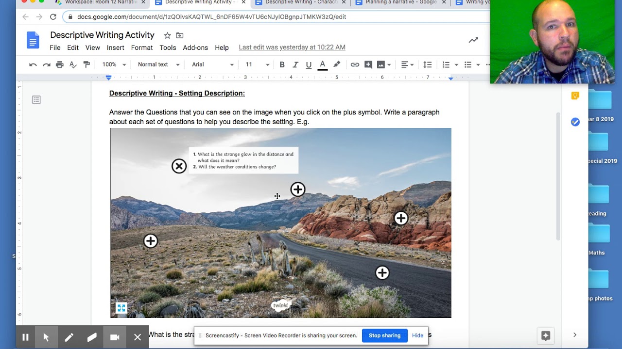Toggle italic formatting
The height and width of the screenshot is (349, 622).
point(295,64)
